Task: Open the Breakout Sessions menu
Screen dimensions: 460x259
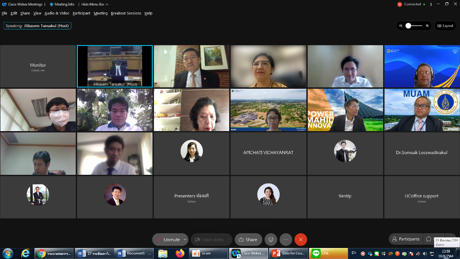Action: (x=126, y=13)
